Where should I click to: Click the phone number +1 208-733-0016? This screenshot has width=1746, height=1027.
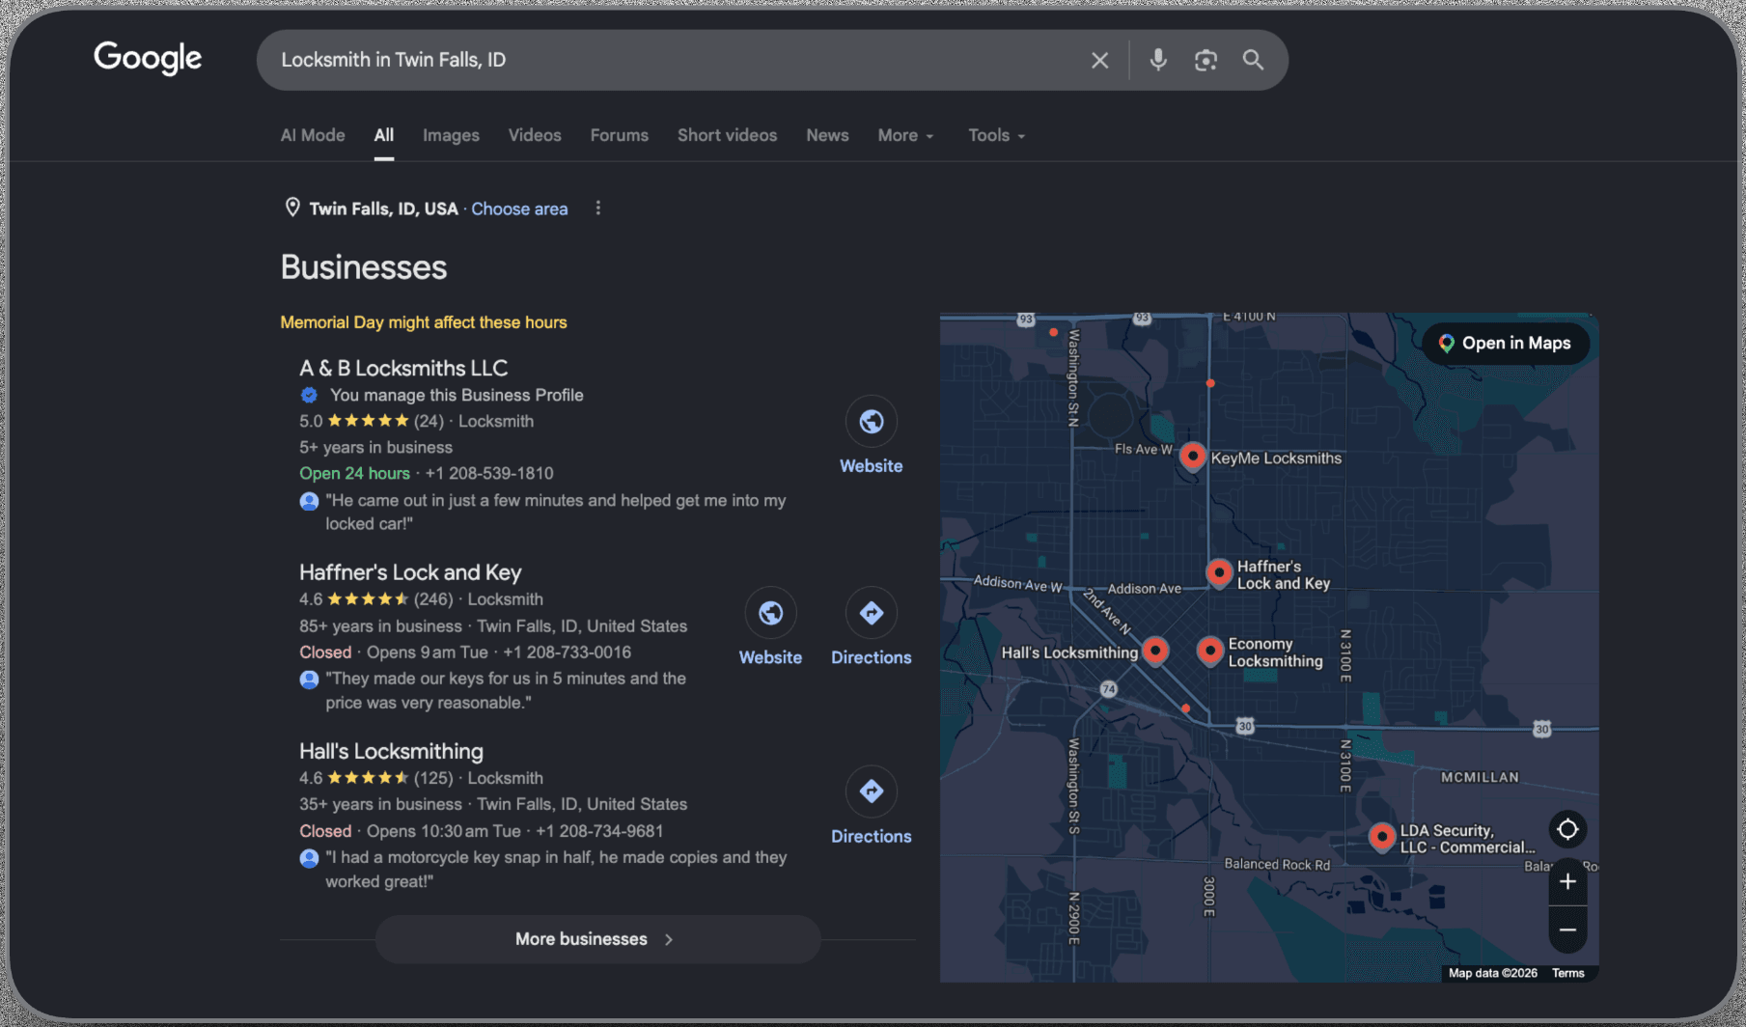coord(568,652)
